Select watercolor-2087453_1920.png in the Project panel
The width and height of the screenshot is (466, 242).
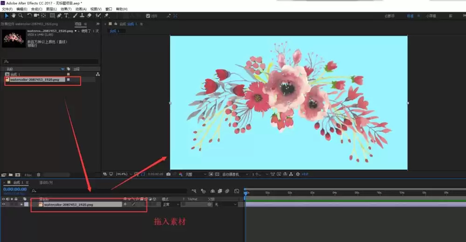pos(35,80)
